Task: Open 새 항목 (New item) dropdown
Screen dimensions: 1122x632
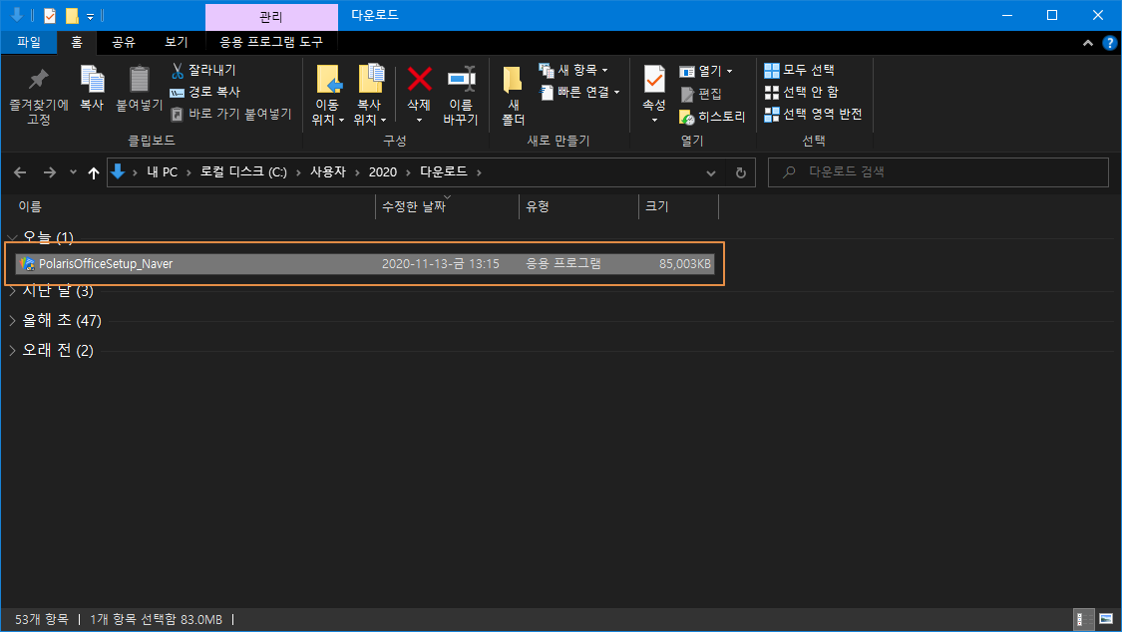Action: (573, 70)
